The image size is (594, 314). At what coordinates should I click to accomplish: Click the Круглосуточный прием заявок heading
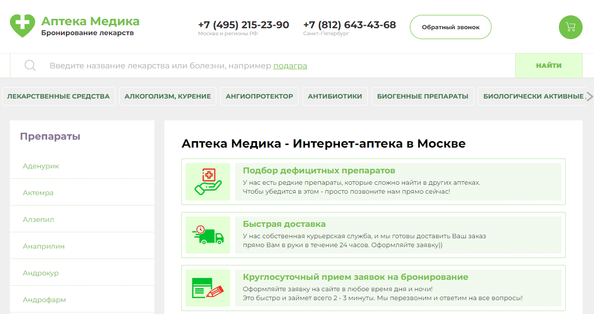(355, 277)
